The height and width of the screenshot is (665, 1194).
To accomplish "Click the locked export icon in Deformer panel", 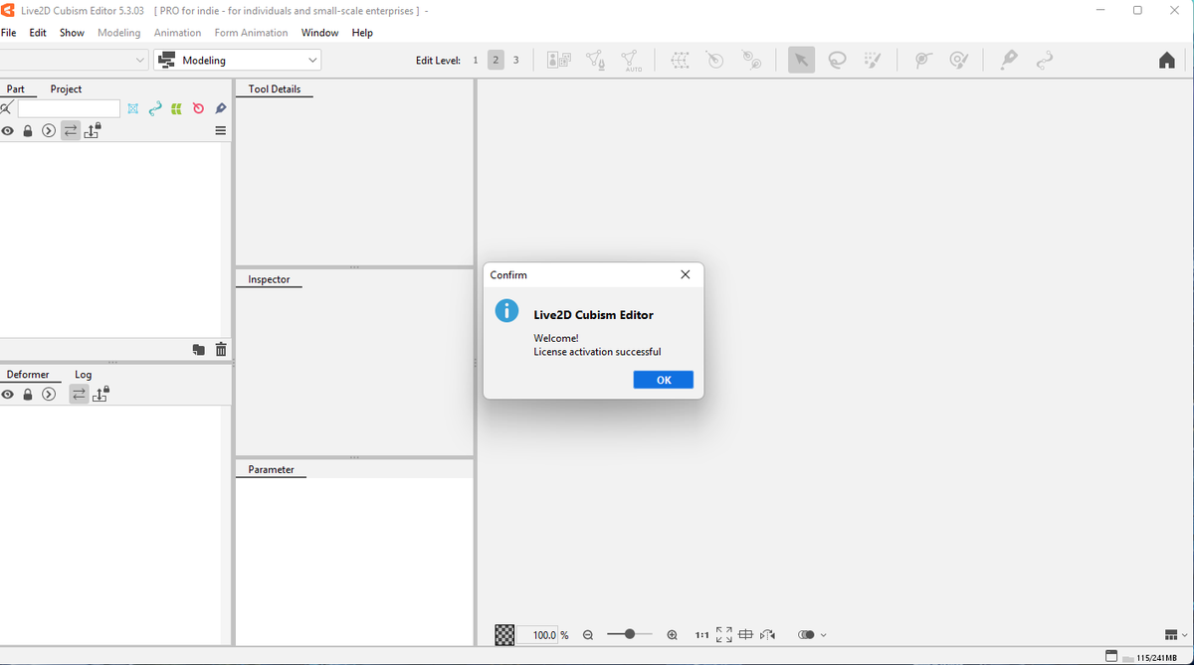I will [99, 394].
